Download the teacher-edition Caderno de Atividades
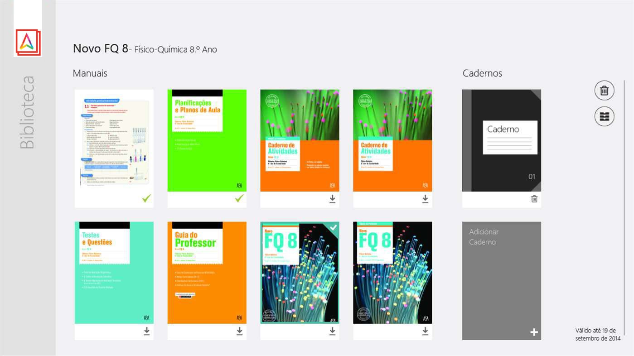634x356 pixels. pos(332,199)
